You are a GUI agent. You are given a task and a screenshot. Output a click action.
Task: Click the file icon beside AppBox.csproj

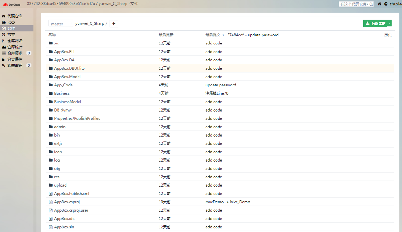point(51,202)
